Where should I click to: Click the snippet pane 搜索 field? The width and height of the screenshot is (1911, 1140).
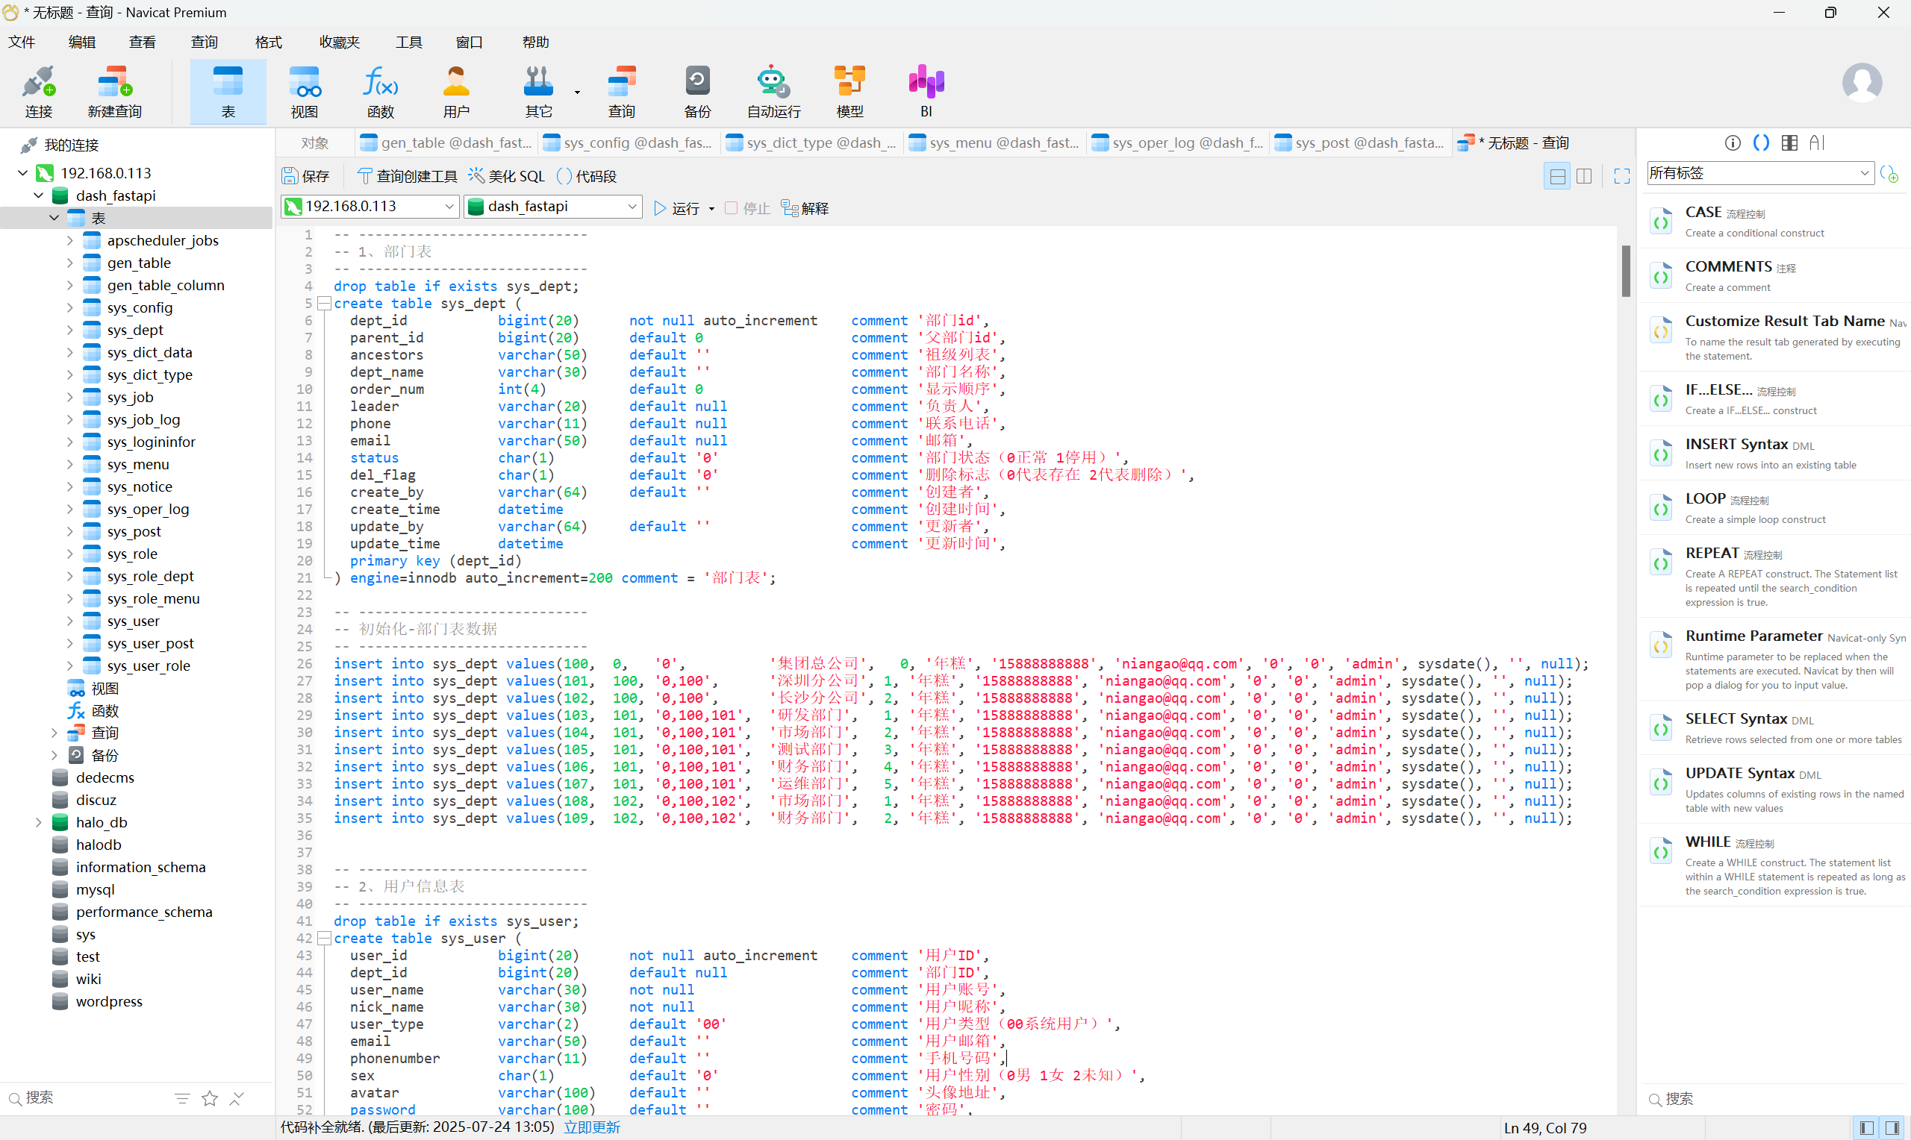[1775, 1098]
